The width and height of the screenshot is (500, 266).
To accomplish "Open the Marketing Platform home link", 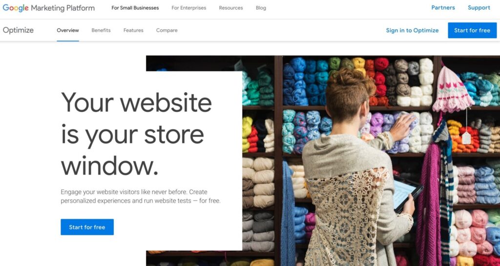I will pos(63,8).
